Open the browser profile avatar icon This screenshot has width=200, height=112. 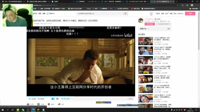coord(192,5)
